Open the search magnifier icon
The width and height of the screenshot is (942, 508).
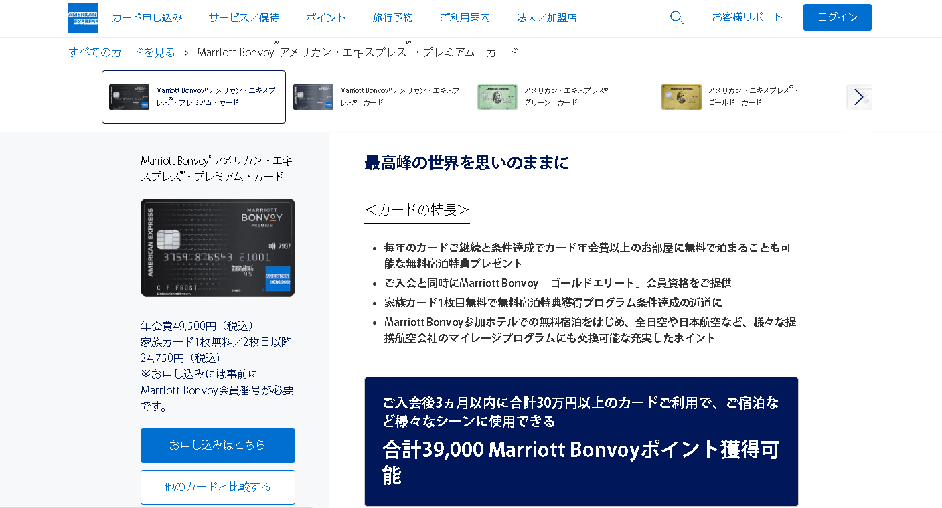point(677,17)
